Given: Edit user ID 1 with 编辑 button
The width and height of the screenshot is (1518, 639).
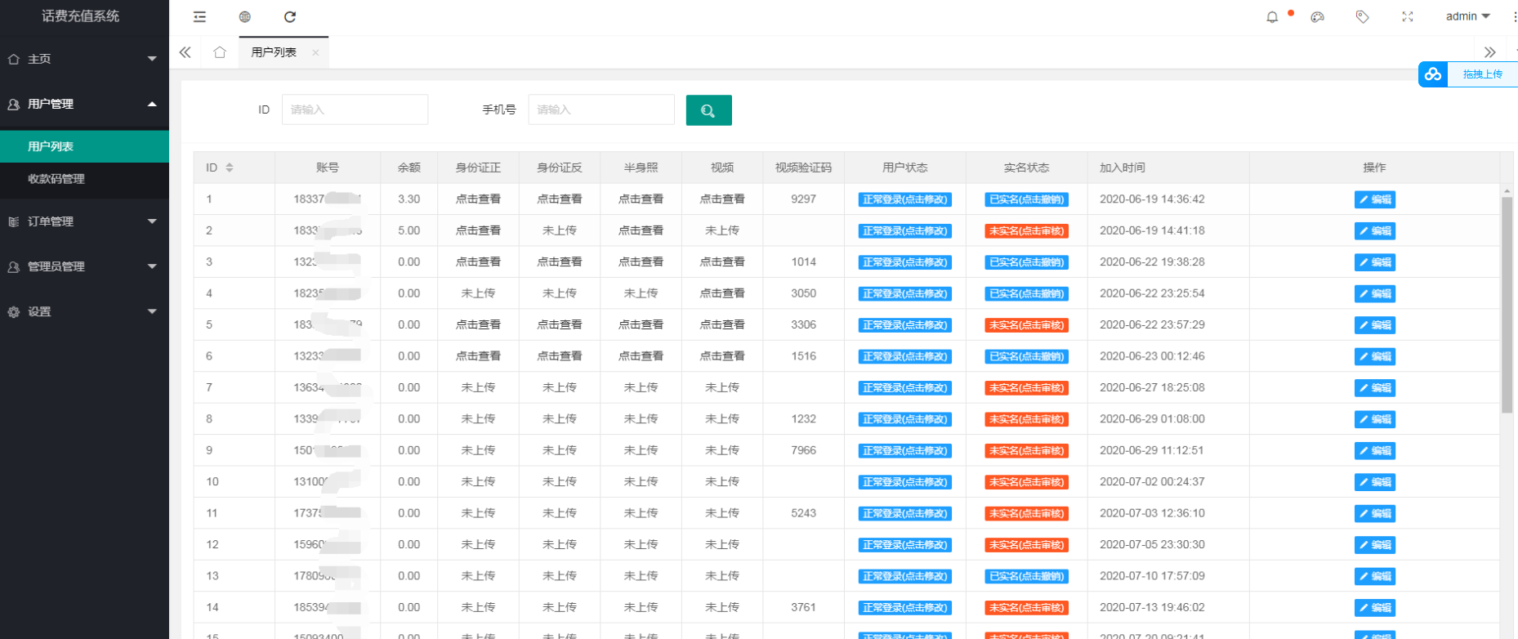Looking at the screenshot, I should (x=1374, y=199).
